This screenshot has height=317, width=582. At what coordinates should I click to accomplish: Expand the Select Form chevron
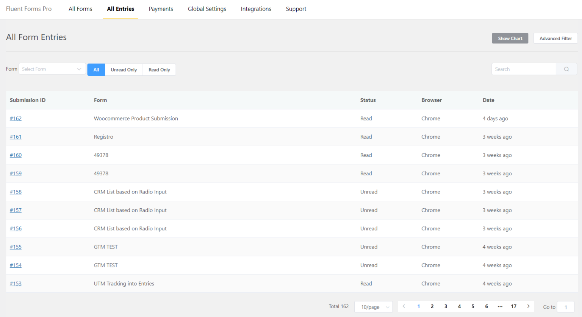coord(79,69)
